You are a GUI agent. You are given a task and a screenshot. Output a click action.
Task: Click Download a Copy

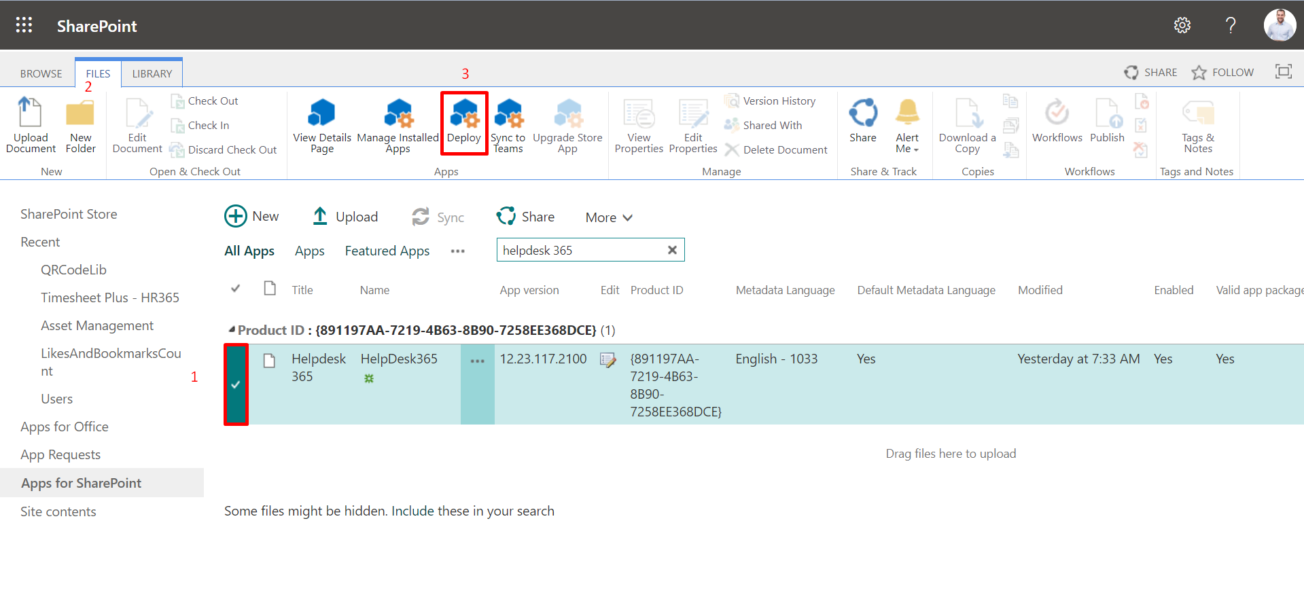pos(967,126)
